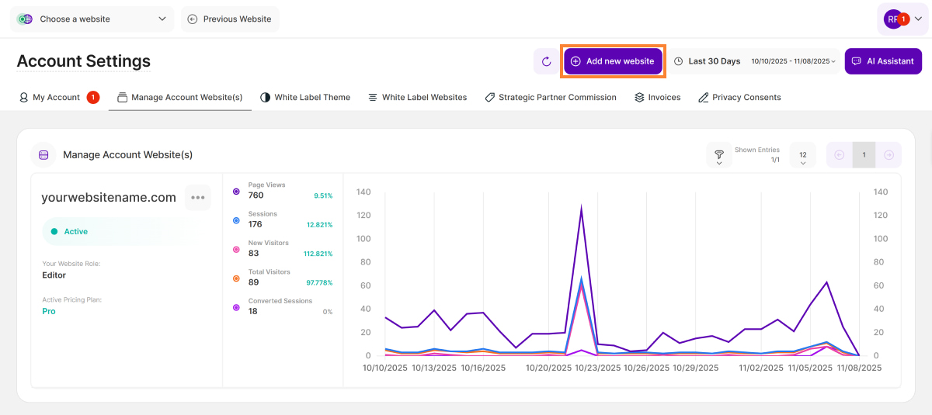Image resolution: width=932 pixels, height=415 pixels.
Task: Toggle the Sessions series in legend
Action: (x=236, y=220)
